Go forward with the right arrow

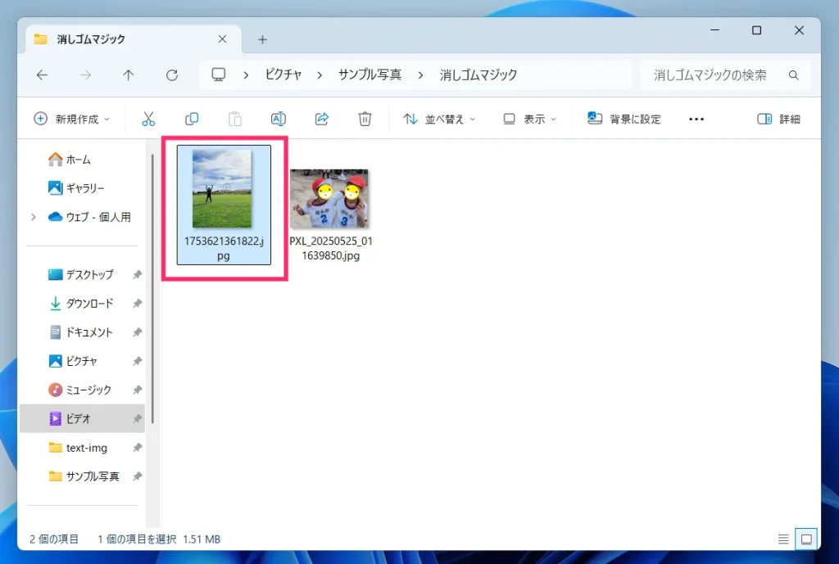coord(85,74)
